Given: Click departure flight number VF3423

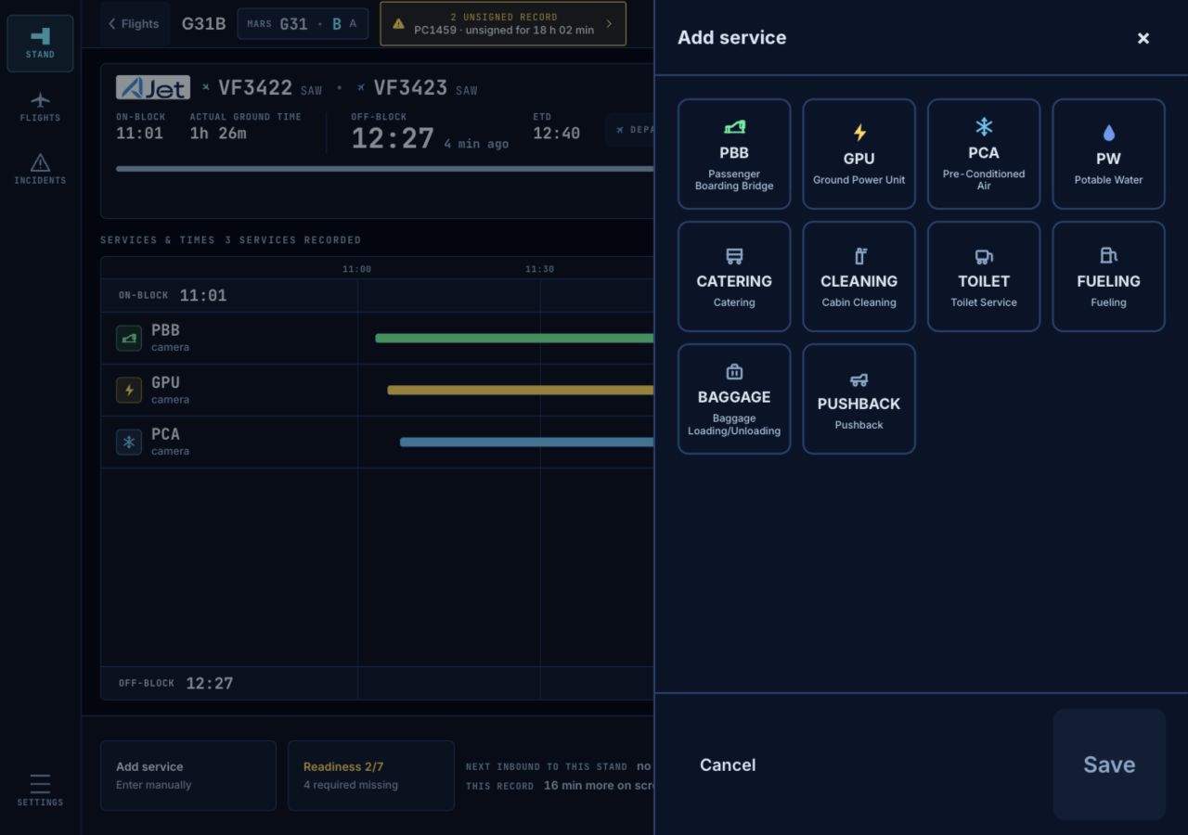Looking at the screenshot, I should click(x=410, y=88).
